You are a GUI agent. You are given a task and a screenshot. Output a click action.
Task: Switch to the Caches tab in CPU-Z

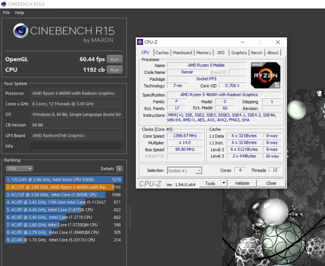point(162,52)
